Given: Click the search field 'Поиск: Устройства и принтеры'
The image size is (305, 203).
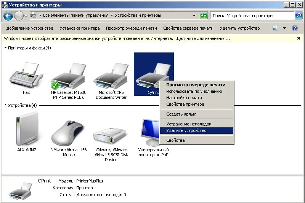Looking at the screenshot, I should pyautogui.click(x=252, y=16).
